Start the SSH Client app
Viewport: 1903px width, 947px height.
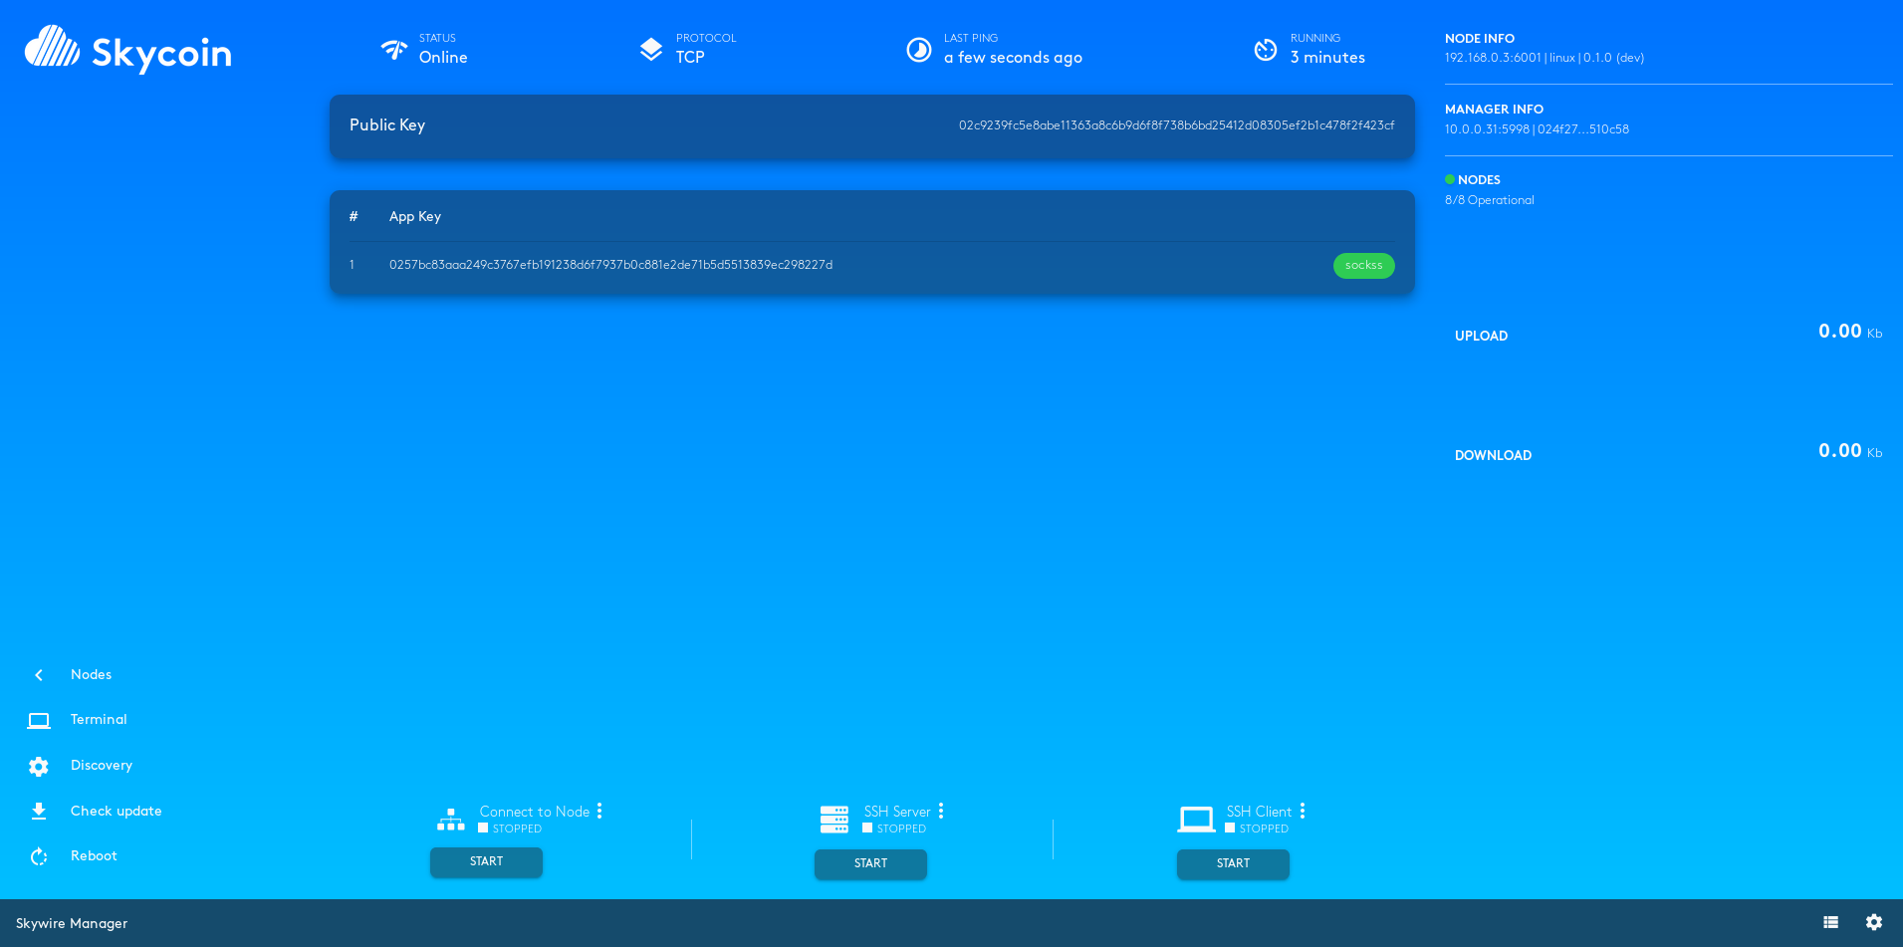1233,864
